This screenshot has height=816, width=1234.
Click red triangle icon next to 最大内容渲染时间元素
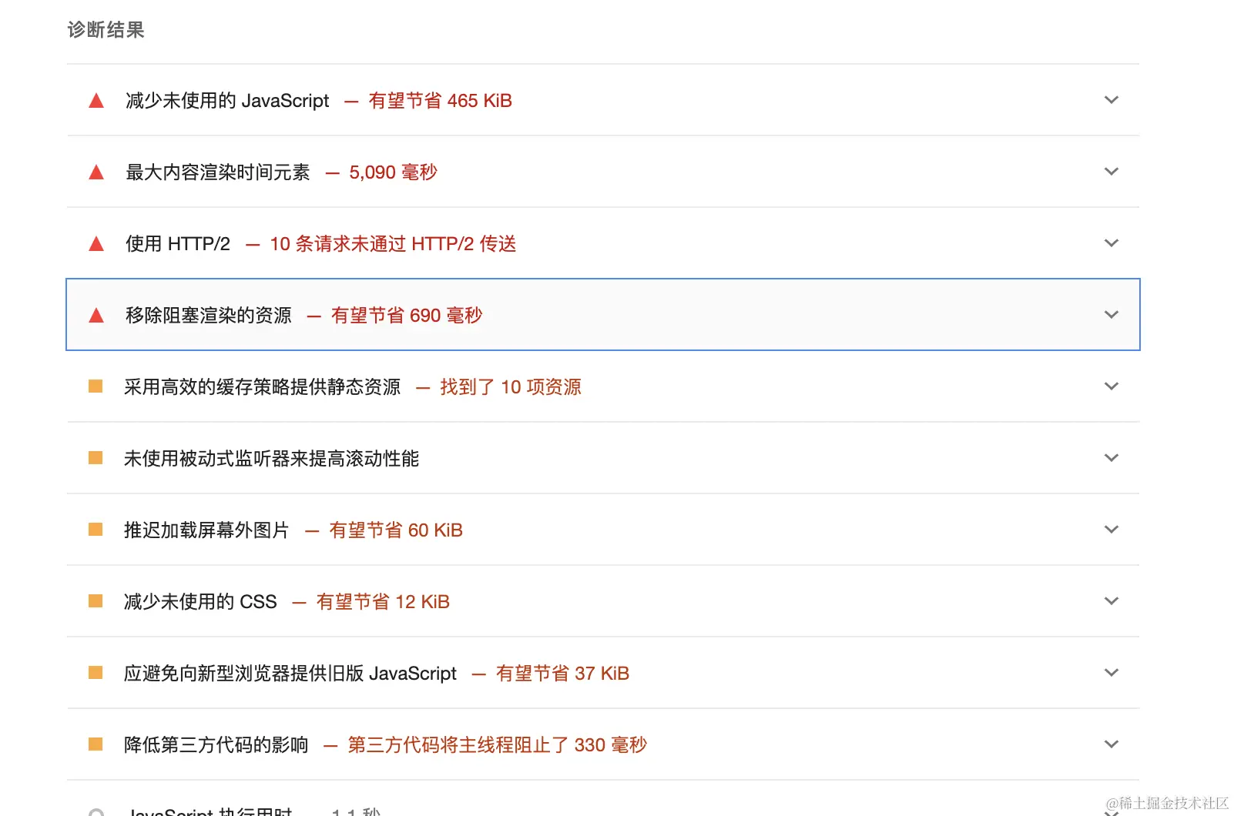point(96,172)
